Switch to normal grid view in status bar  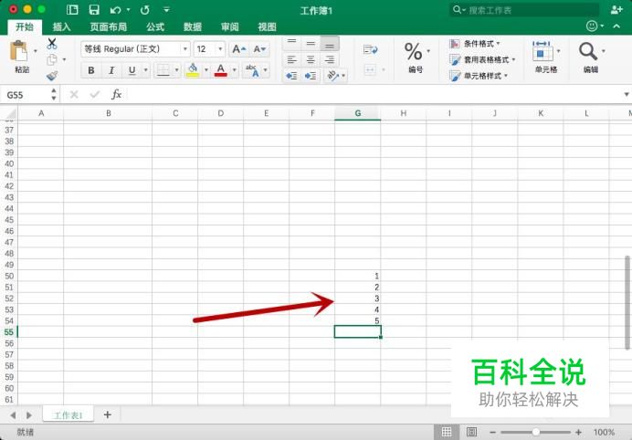click(447, 432)
